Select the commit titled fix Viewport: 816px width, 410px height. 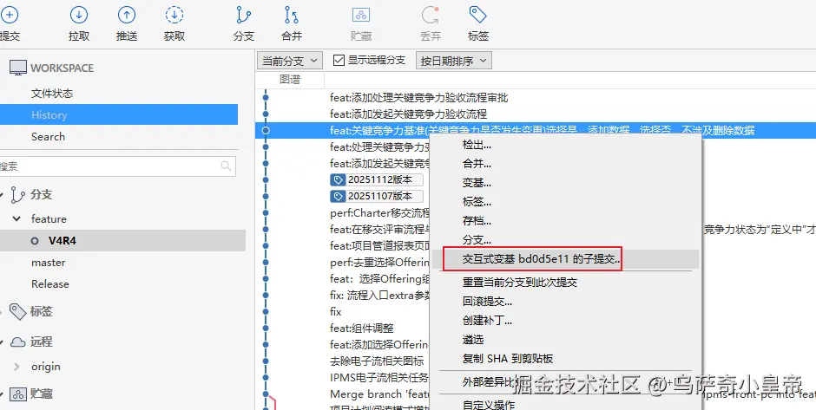[x=336, y=312]
